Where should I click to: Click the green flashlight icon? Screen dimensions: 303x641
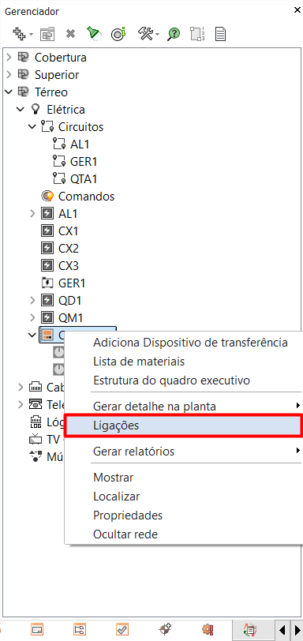[x=95, y=33]
